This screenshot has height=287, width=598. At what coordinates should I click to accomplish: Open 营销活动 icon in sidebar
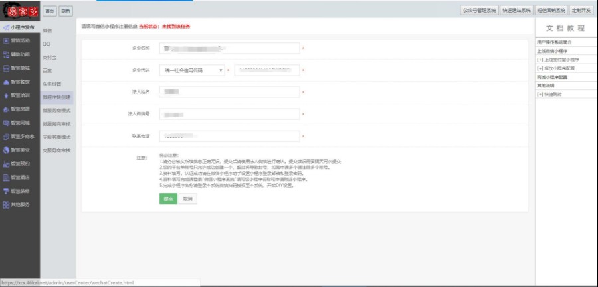click(x=6, y=40)
